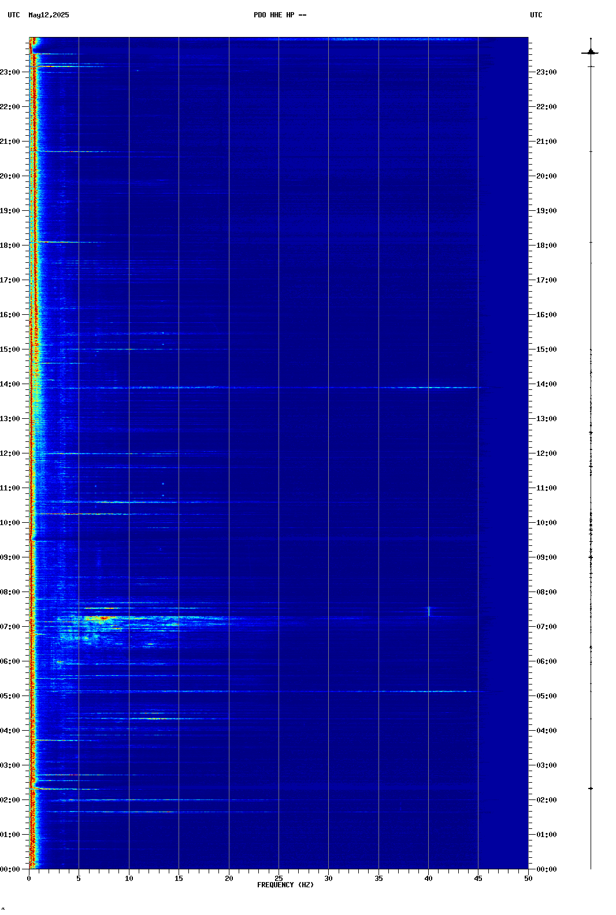The image size is (616, 915).
Task: Select the 13:00 label on right axis
Action: [547, 419]
